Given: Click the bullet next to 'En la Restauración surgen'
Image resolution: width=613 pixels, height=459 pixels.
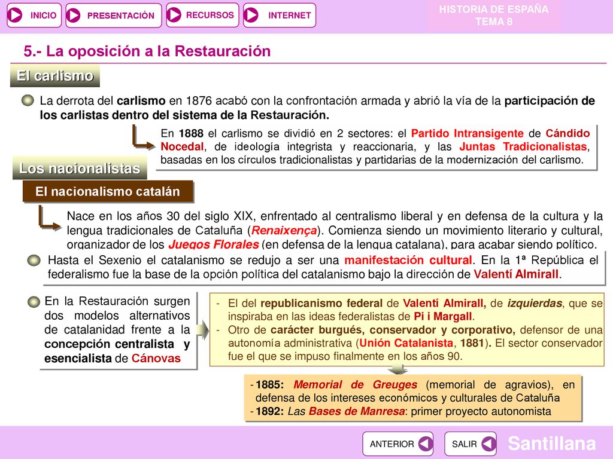Looking at the screenshot, I should tap(34, 302).
